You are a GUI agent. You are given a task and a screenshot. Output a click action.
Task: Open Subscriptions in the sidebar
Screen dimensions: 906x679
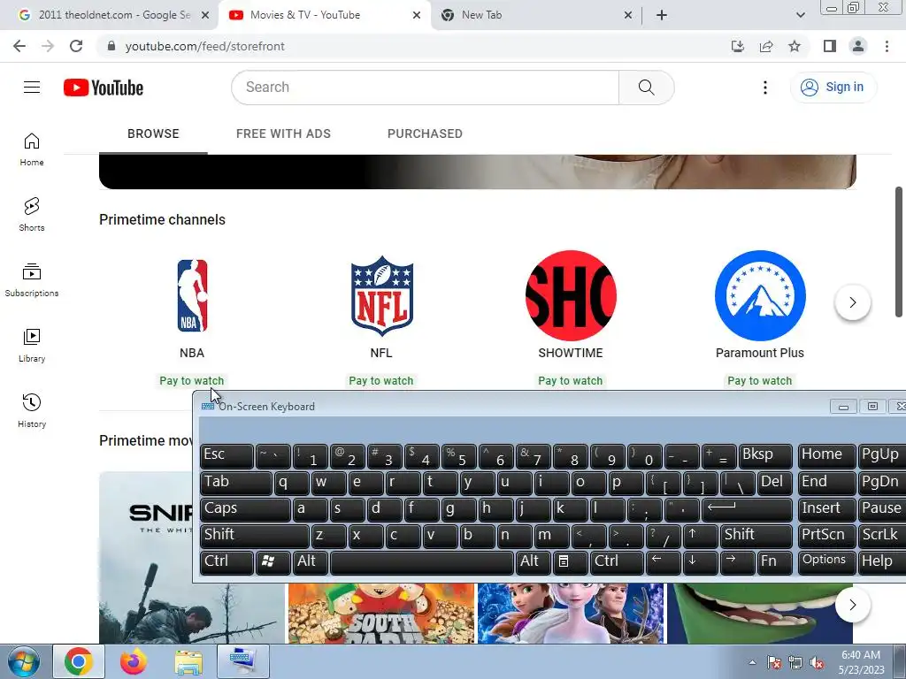[32, 280]
